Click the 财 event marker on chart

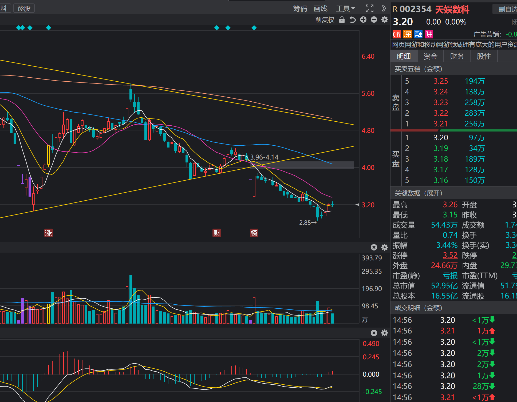217,233
